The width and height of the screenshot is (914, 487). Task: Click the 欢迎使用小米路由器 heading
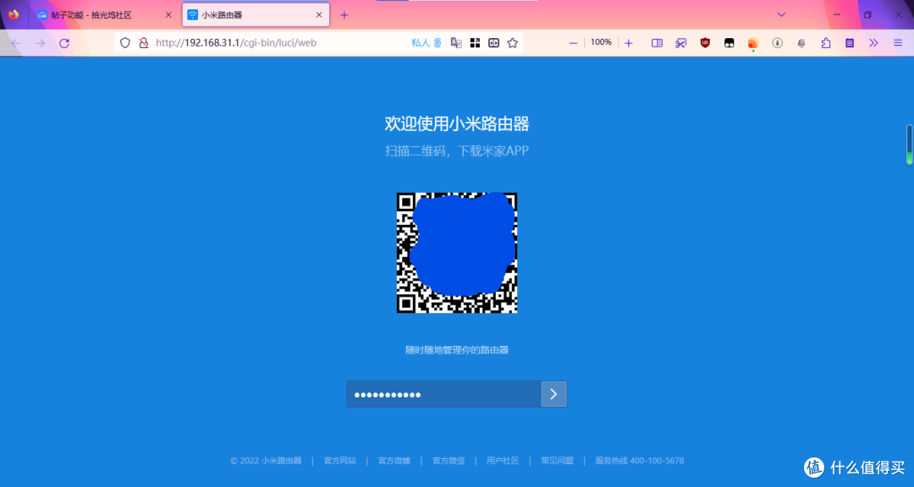(457, 124)
